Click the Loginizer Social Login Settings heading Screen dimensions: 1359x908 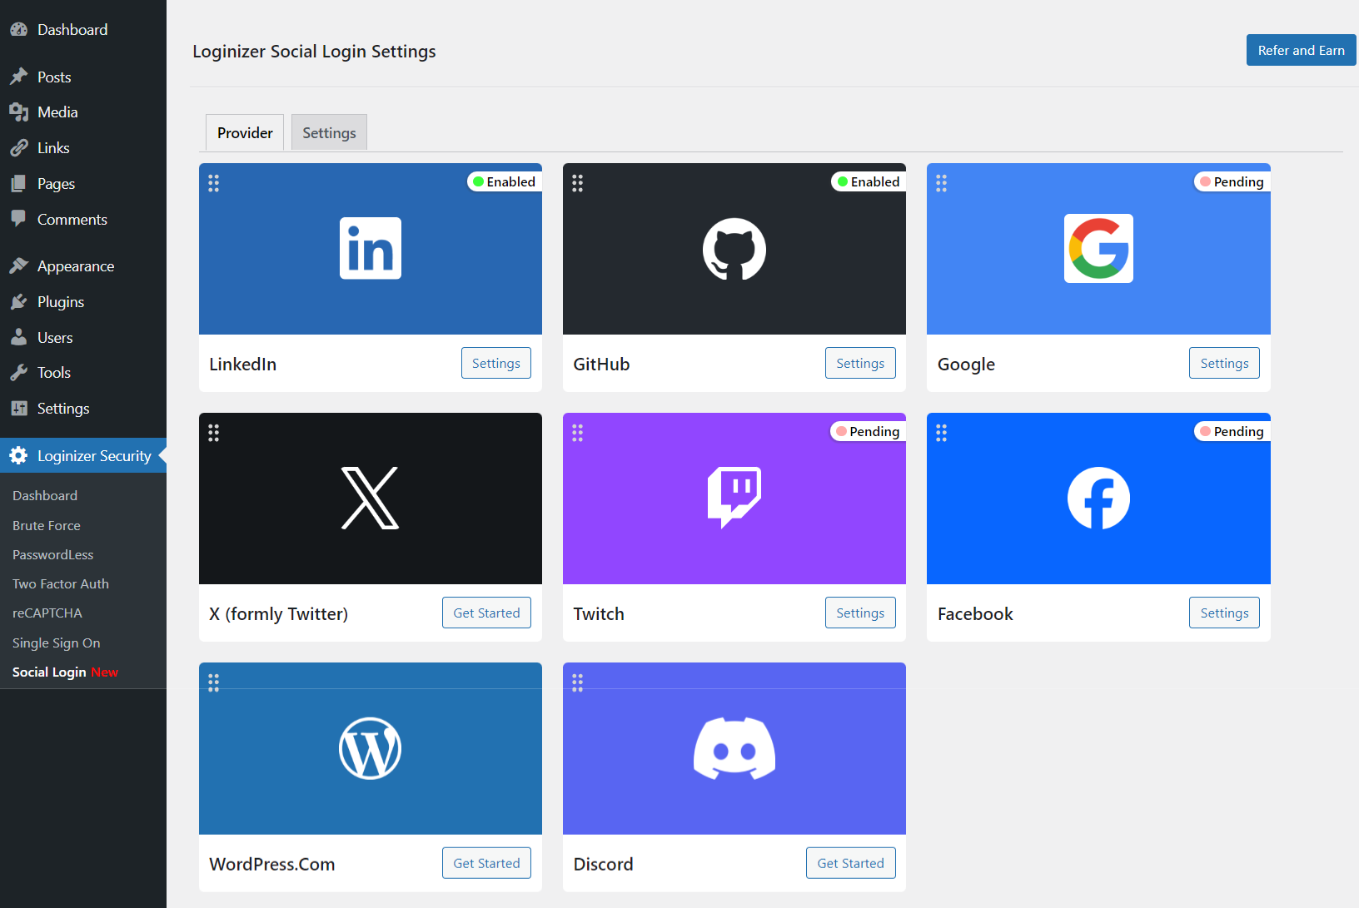[314, 52]
